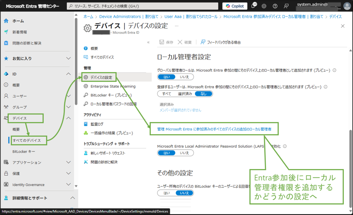Collapse the ID section chevron

pyautogui.click(x=68, y=74)
